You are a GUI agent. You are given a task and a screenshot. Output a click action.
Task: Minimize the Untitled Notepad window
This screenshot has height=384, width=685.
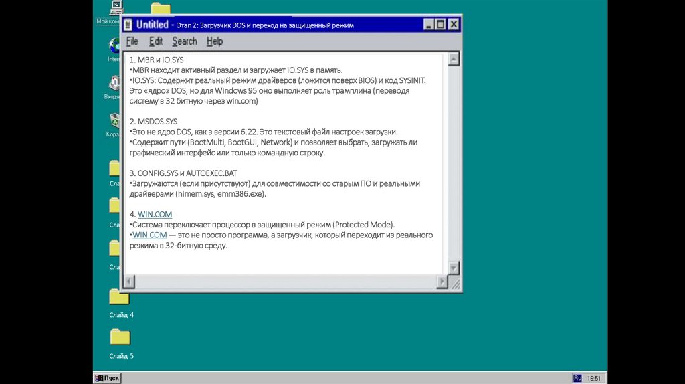(x=429, y=25)
